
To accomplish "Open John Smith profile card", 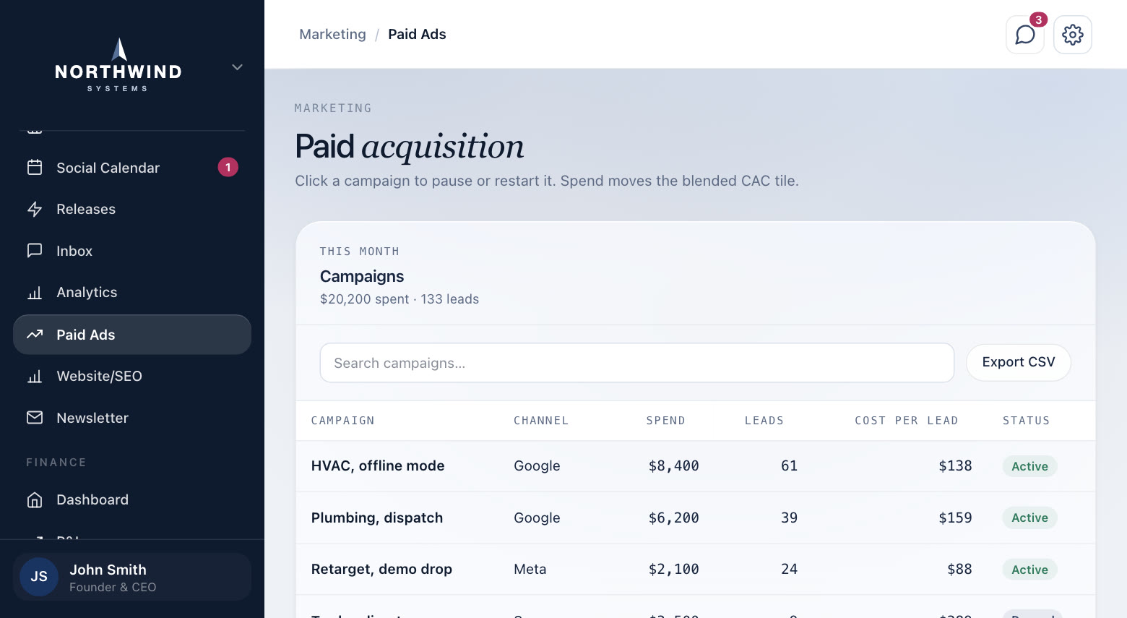I will coord(132,577).
